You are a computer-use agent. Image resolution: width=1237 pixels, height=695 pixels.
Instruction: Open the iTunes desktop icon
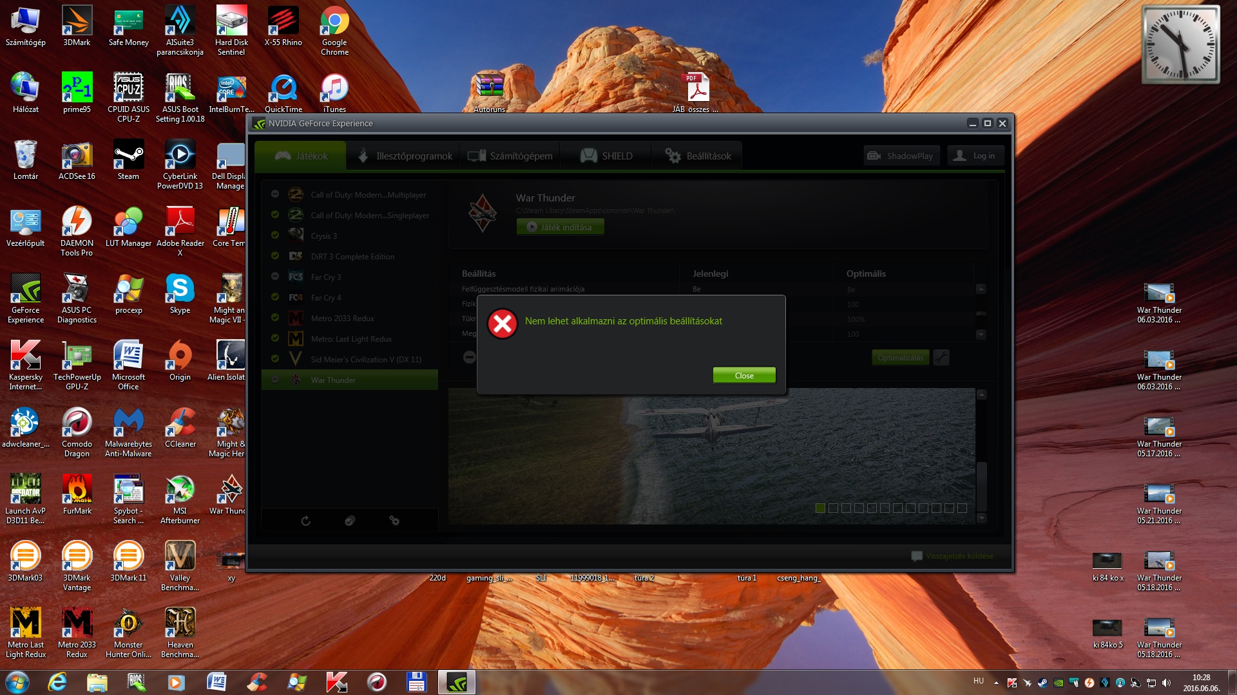[334, 93]
